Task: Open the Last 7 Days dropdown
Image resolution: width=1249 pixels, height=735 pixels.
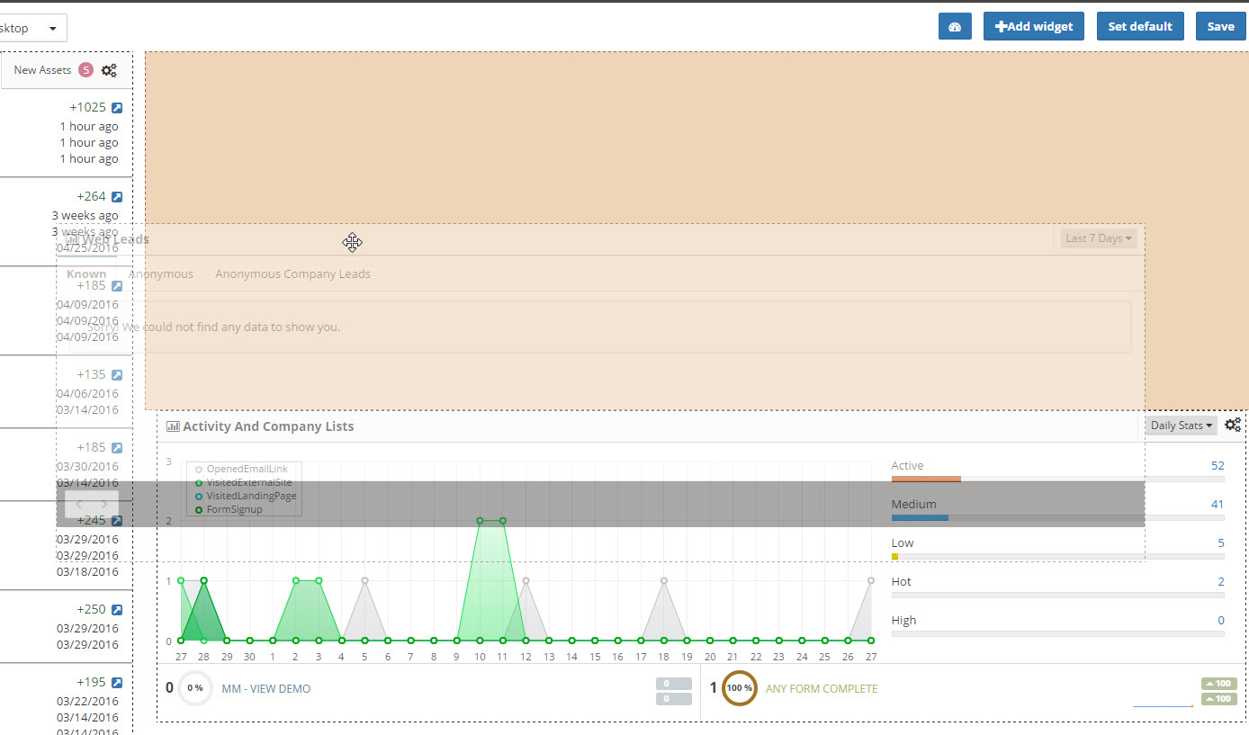Action: (1099, 238)
